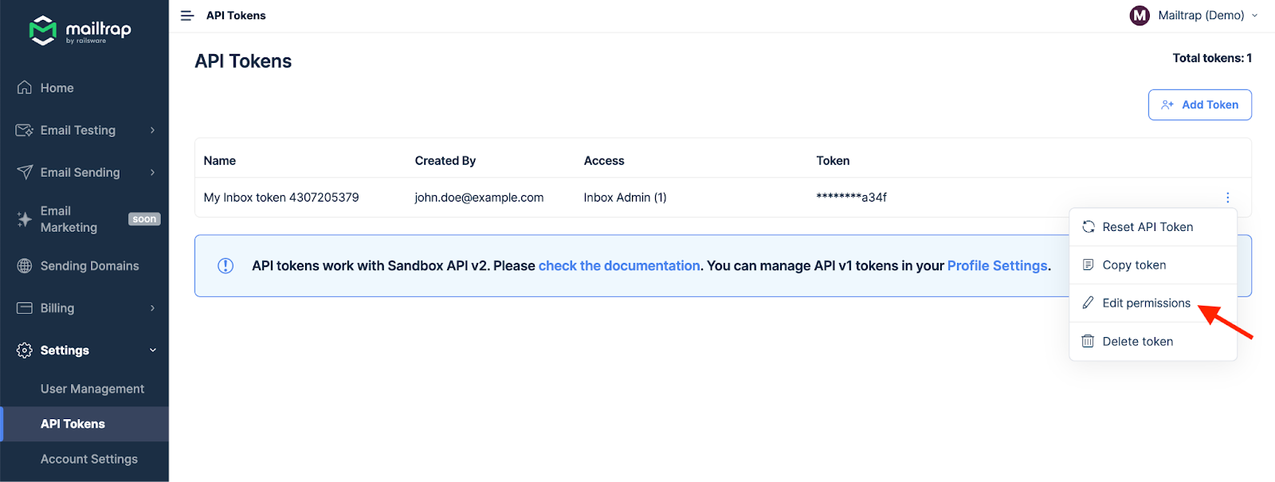Screen dimensions: 1275x482
Task: Click the API Tokens breadcrumb title
Action: (x=236, y=15)
